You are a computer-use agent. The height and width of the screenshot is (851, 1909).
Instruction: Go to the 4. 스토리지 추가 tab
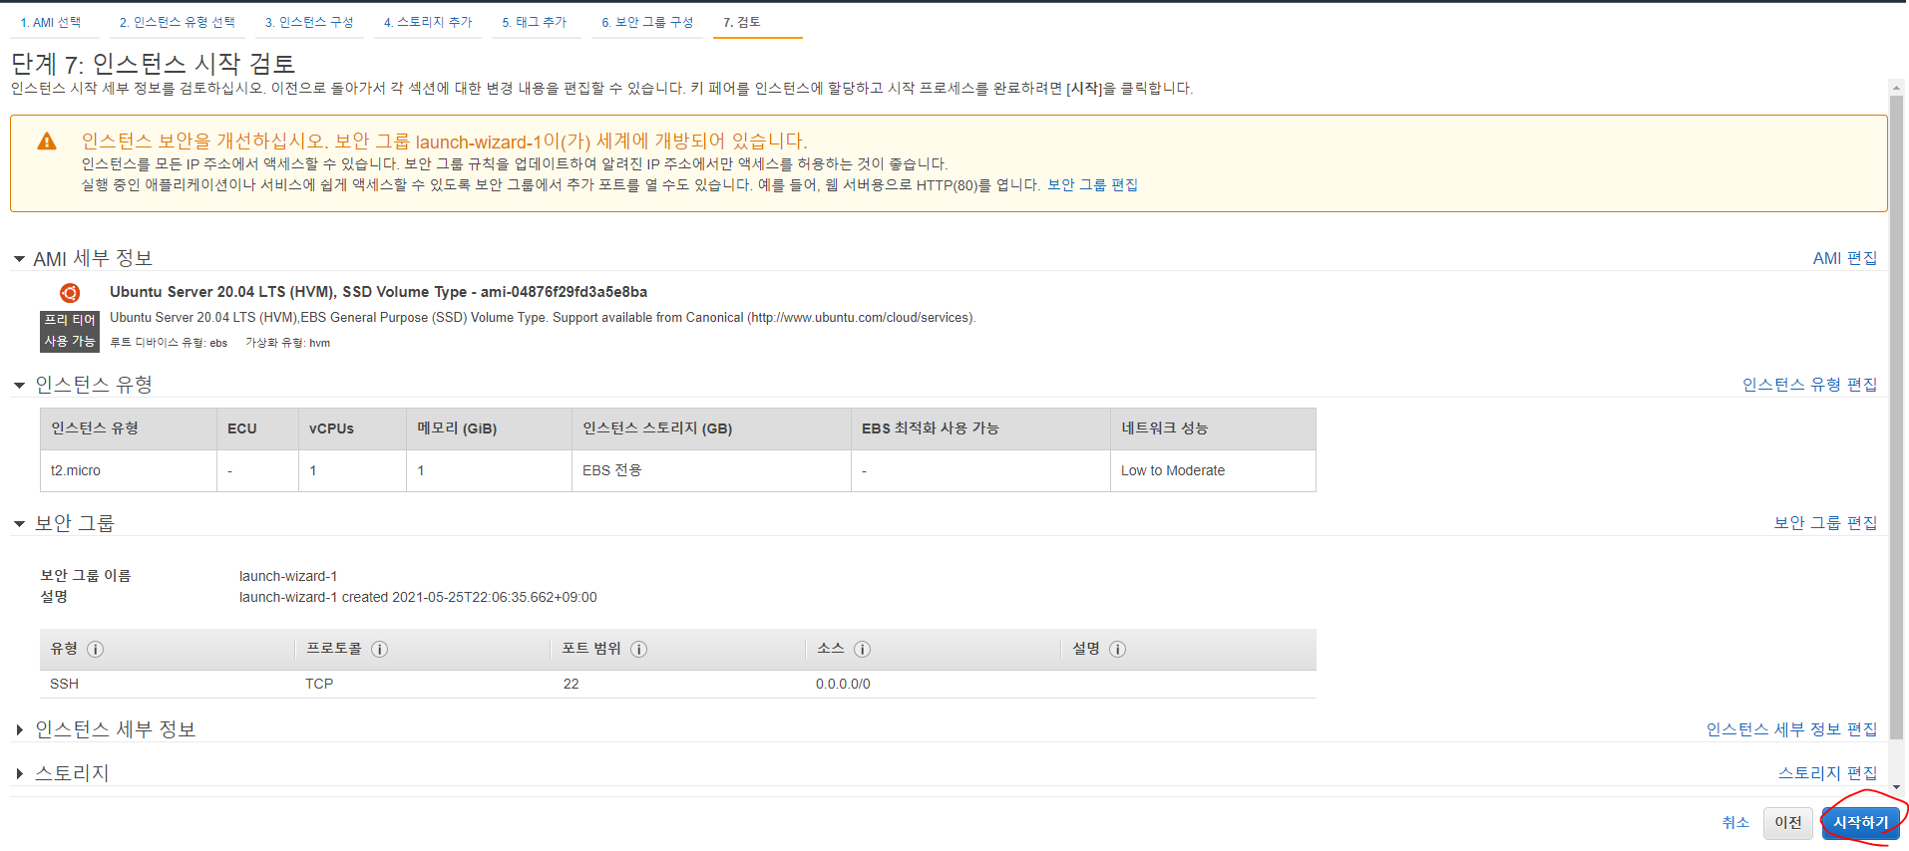428,22
